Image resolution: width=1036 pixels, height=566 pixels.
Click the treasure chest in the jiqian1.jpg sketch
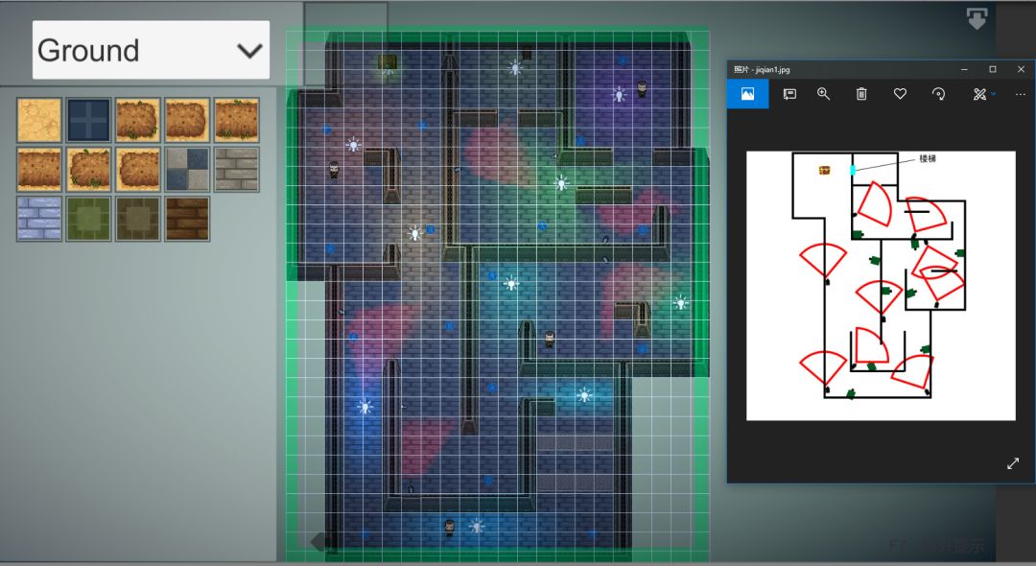pos(825,171)
